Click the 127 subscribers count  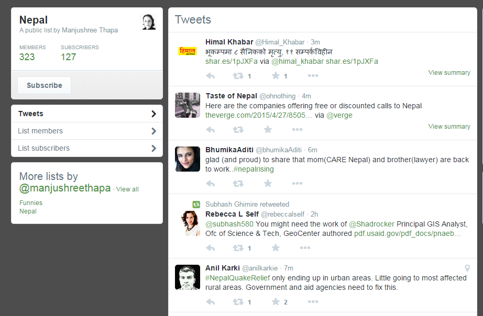pyautogui.click(x=69, y=57)
